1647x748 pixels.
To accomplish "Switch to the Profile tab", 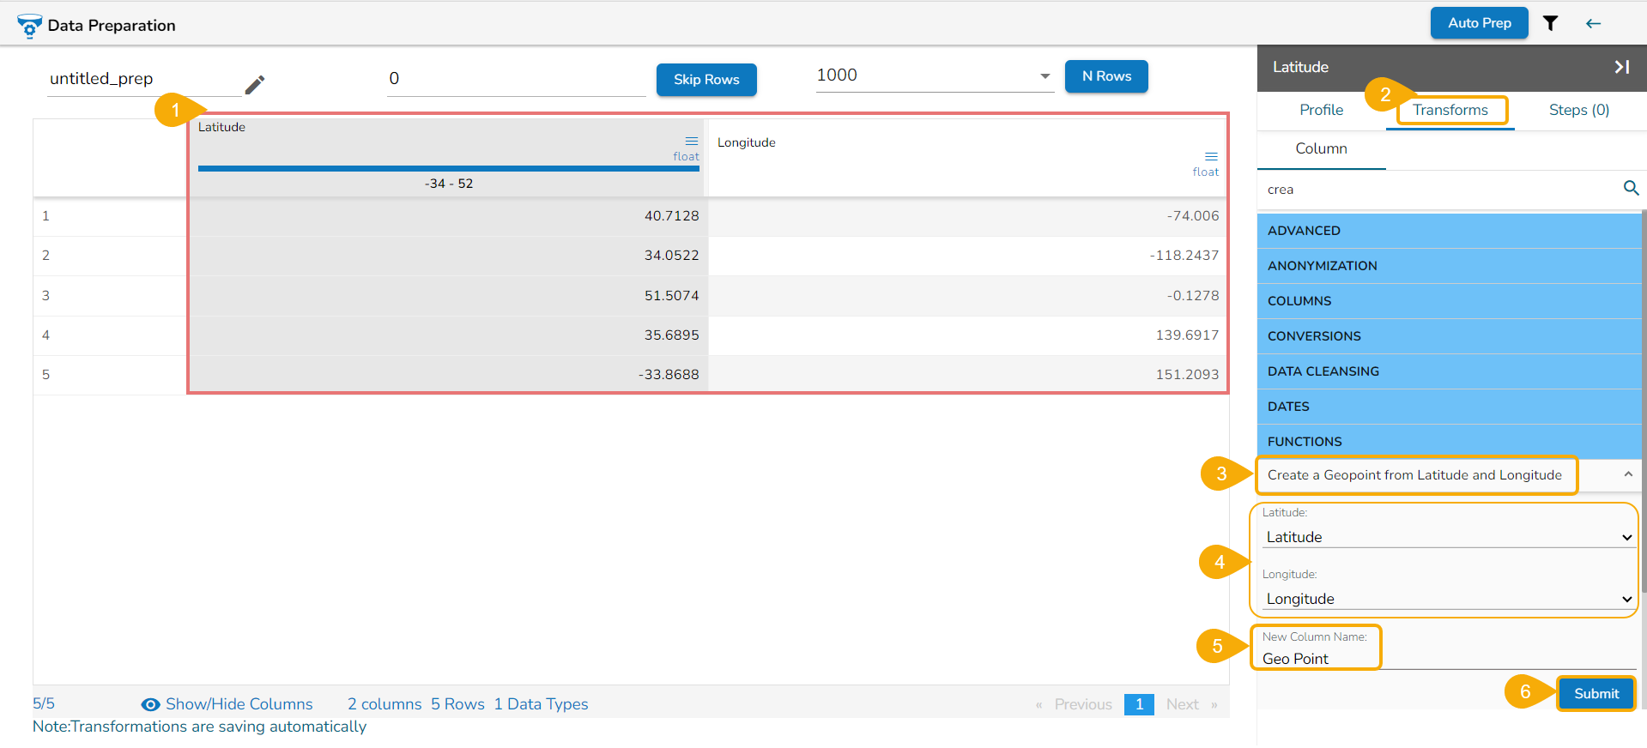I will pyautogui.click(x=1321, y=110).
